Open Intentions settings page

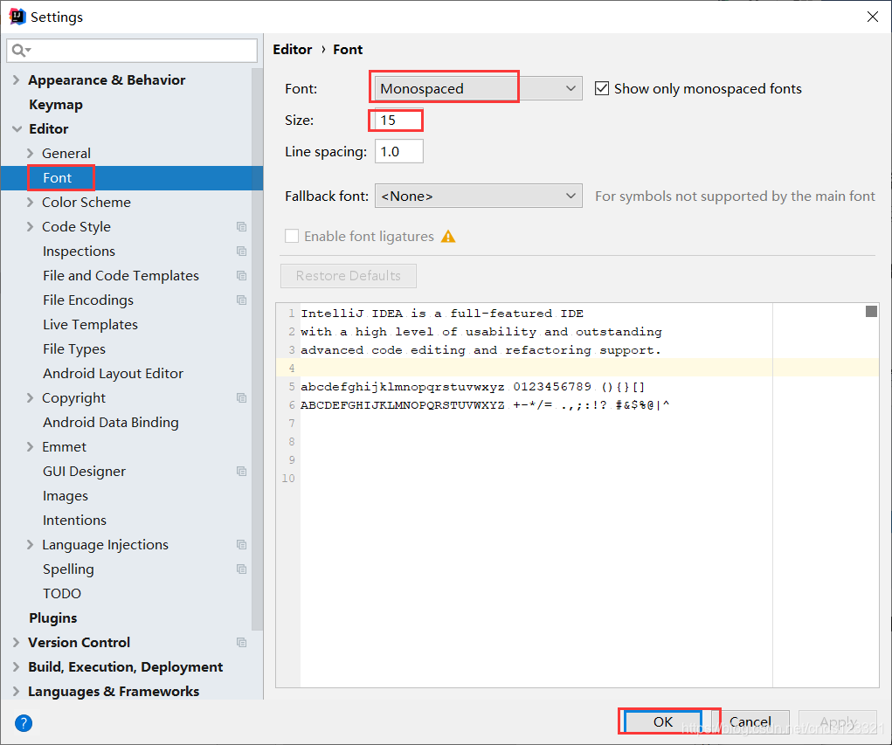click(74, 520)
